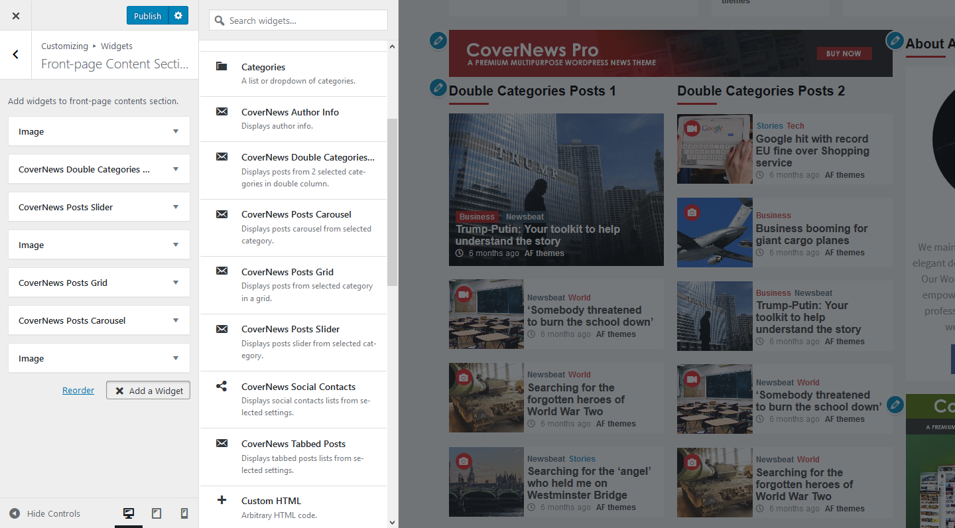955x528 pixels.
Task: Click the CoverNews Tabbed Posts envelope icon
Action: coord(222,443)
